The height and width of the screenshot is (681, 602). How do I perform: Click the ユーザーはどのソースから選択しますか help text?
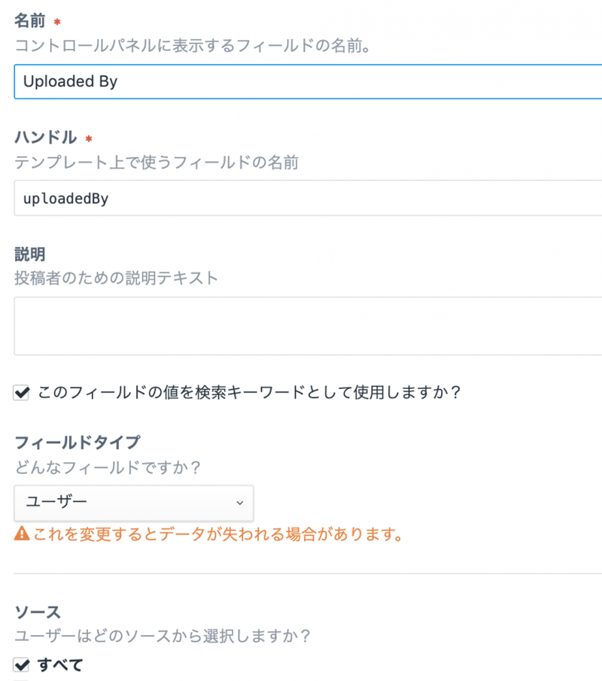coord(163,636)
